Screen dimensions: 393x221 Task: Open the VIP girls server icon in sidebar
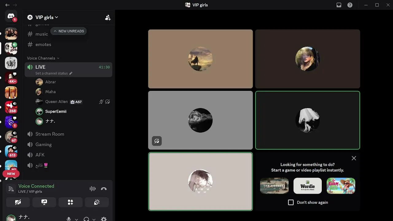(x=11, y=48)
